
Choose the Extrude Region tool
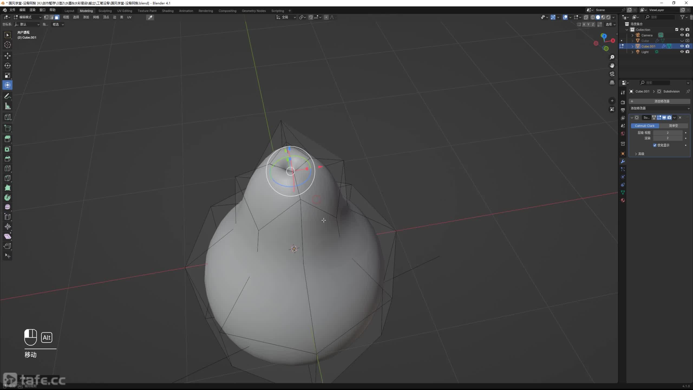7,139
